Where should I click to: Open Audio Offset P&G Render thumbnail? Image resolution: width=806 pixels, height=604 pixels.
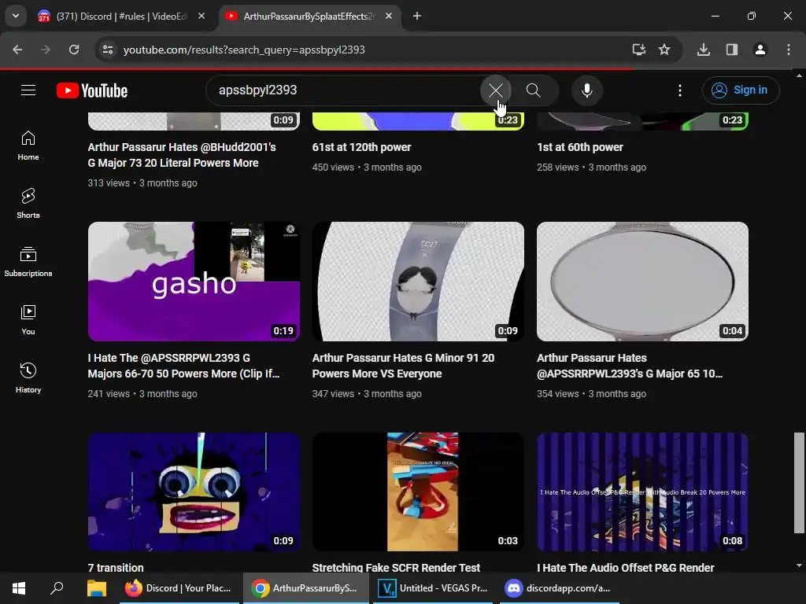tap(642, 492)
